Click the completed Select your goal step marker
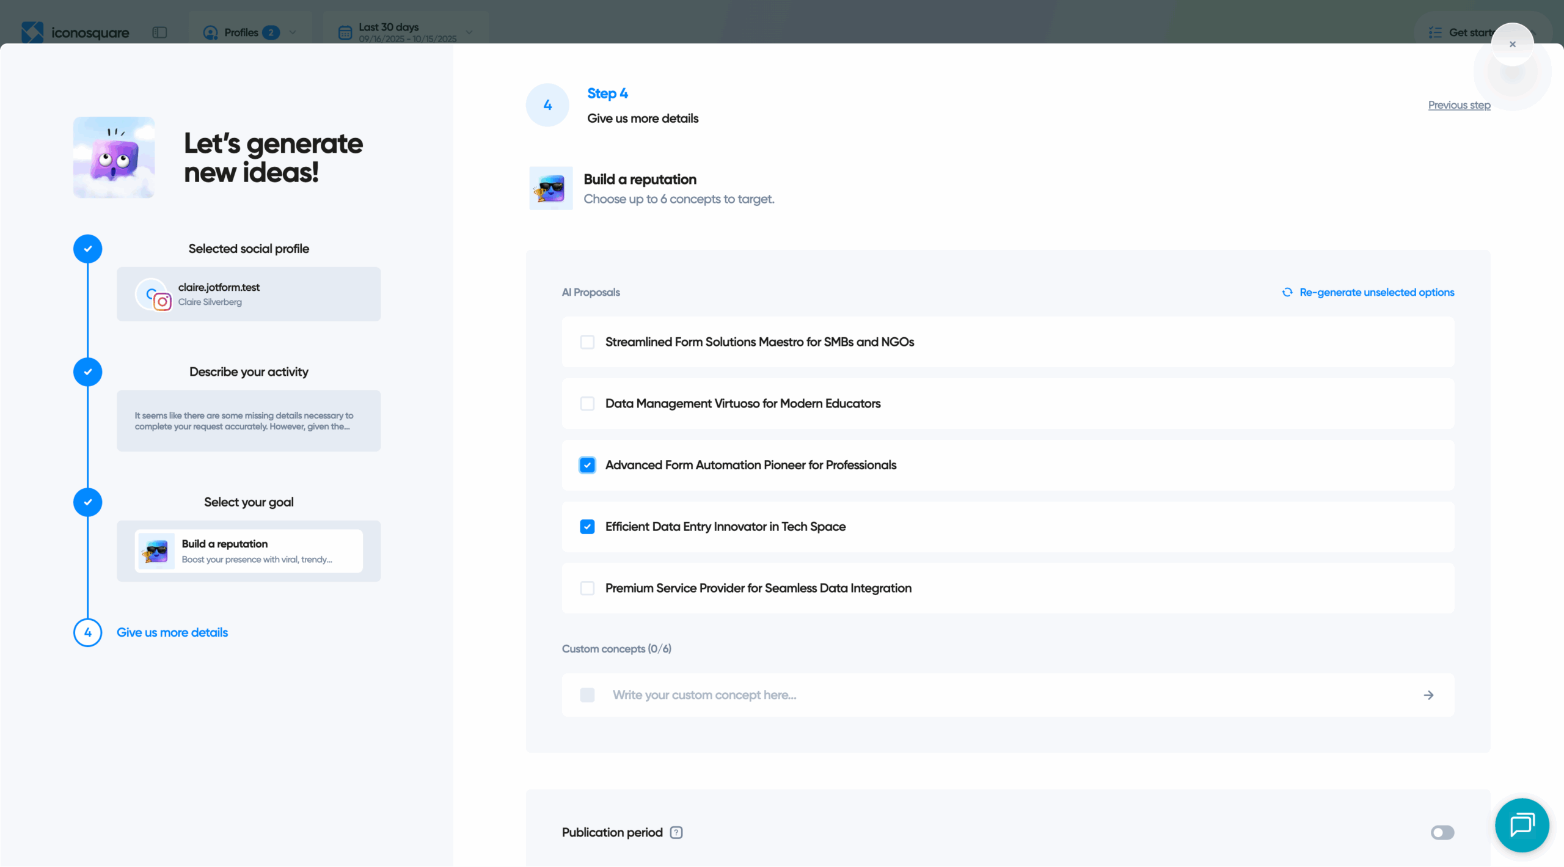Screen dimensions: 1564x867 [87, 502]
